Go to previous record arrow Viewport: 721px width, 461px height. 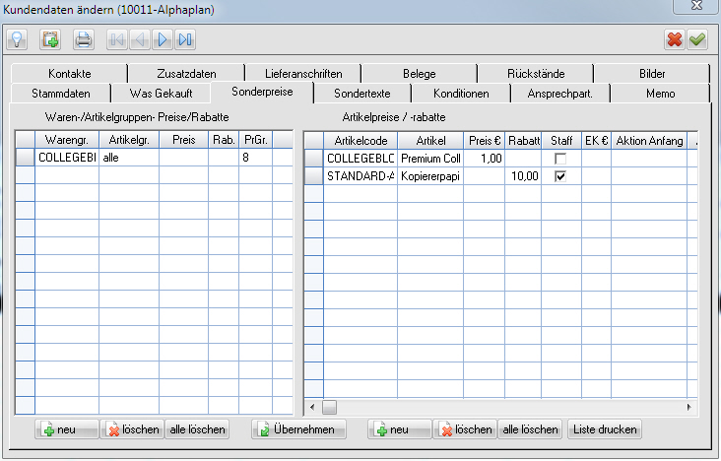(139, 39)
